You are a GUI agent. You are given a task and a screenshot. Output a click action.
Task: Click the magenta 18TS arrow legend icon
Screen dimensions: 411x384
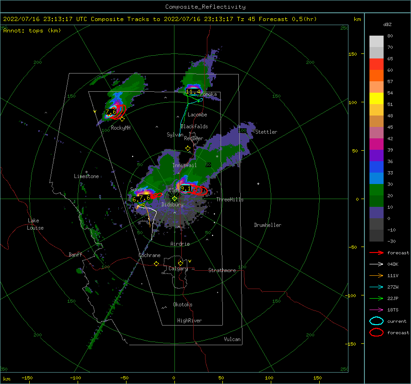point(376,310)
